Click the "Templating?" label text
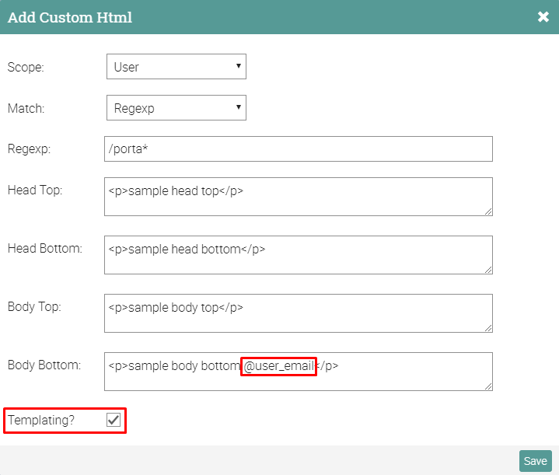Image resolution: width=559 pixels, height=475 pixels. 41,421
